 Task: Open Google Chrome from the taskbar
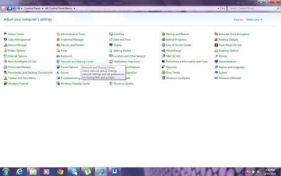(61, 172)
